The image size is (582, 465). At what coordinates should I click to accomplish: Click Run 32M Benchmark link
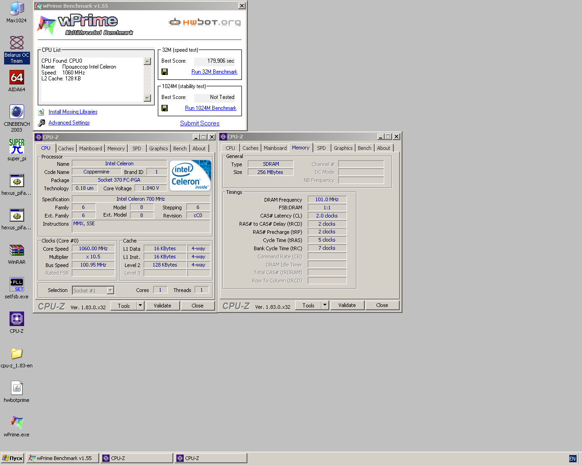[x=214, y=72]
